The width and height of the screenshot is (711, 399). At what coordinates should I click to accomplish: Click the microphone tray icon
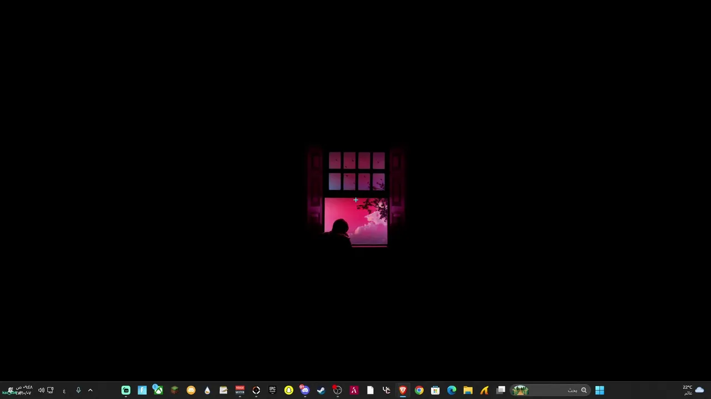[78, 390]
